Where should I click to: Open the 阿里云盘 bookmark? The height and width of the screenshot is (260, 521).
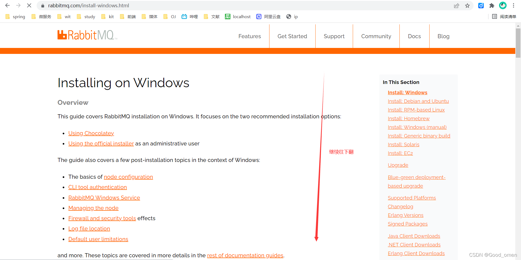click(268, 17)
